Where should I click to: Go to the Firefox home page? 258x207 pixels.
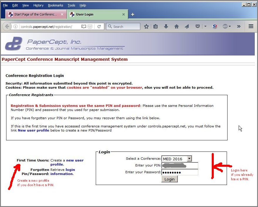point(176,26)
